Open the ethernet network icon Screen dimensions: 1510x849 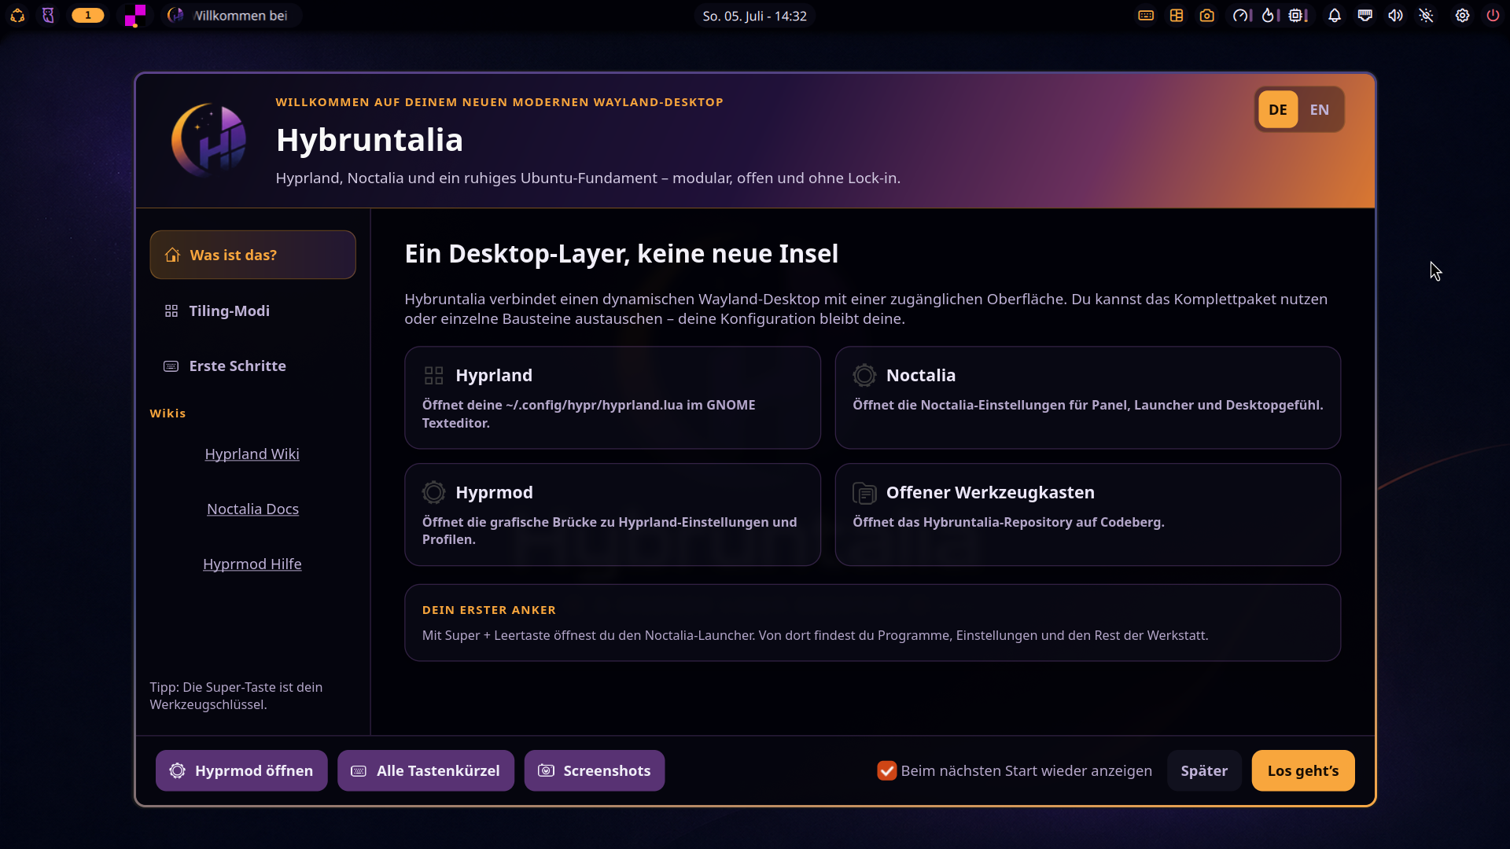point(1365,16)
